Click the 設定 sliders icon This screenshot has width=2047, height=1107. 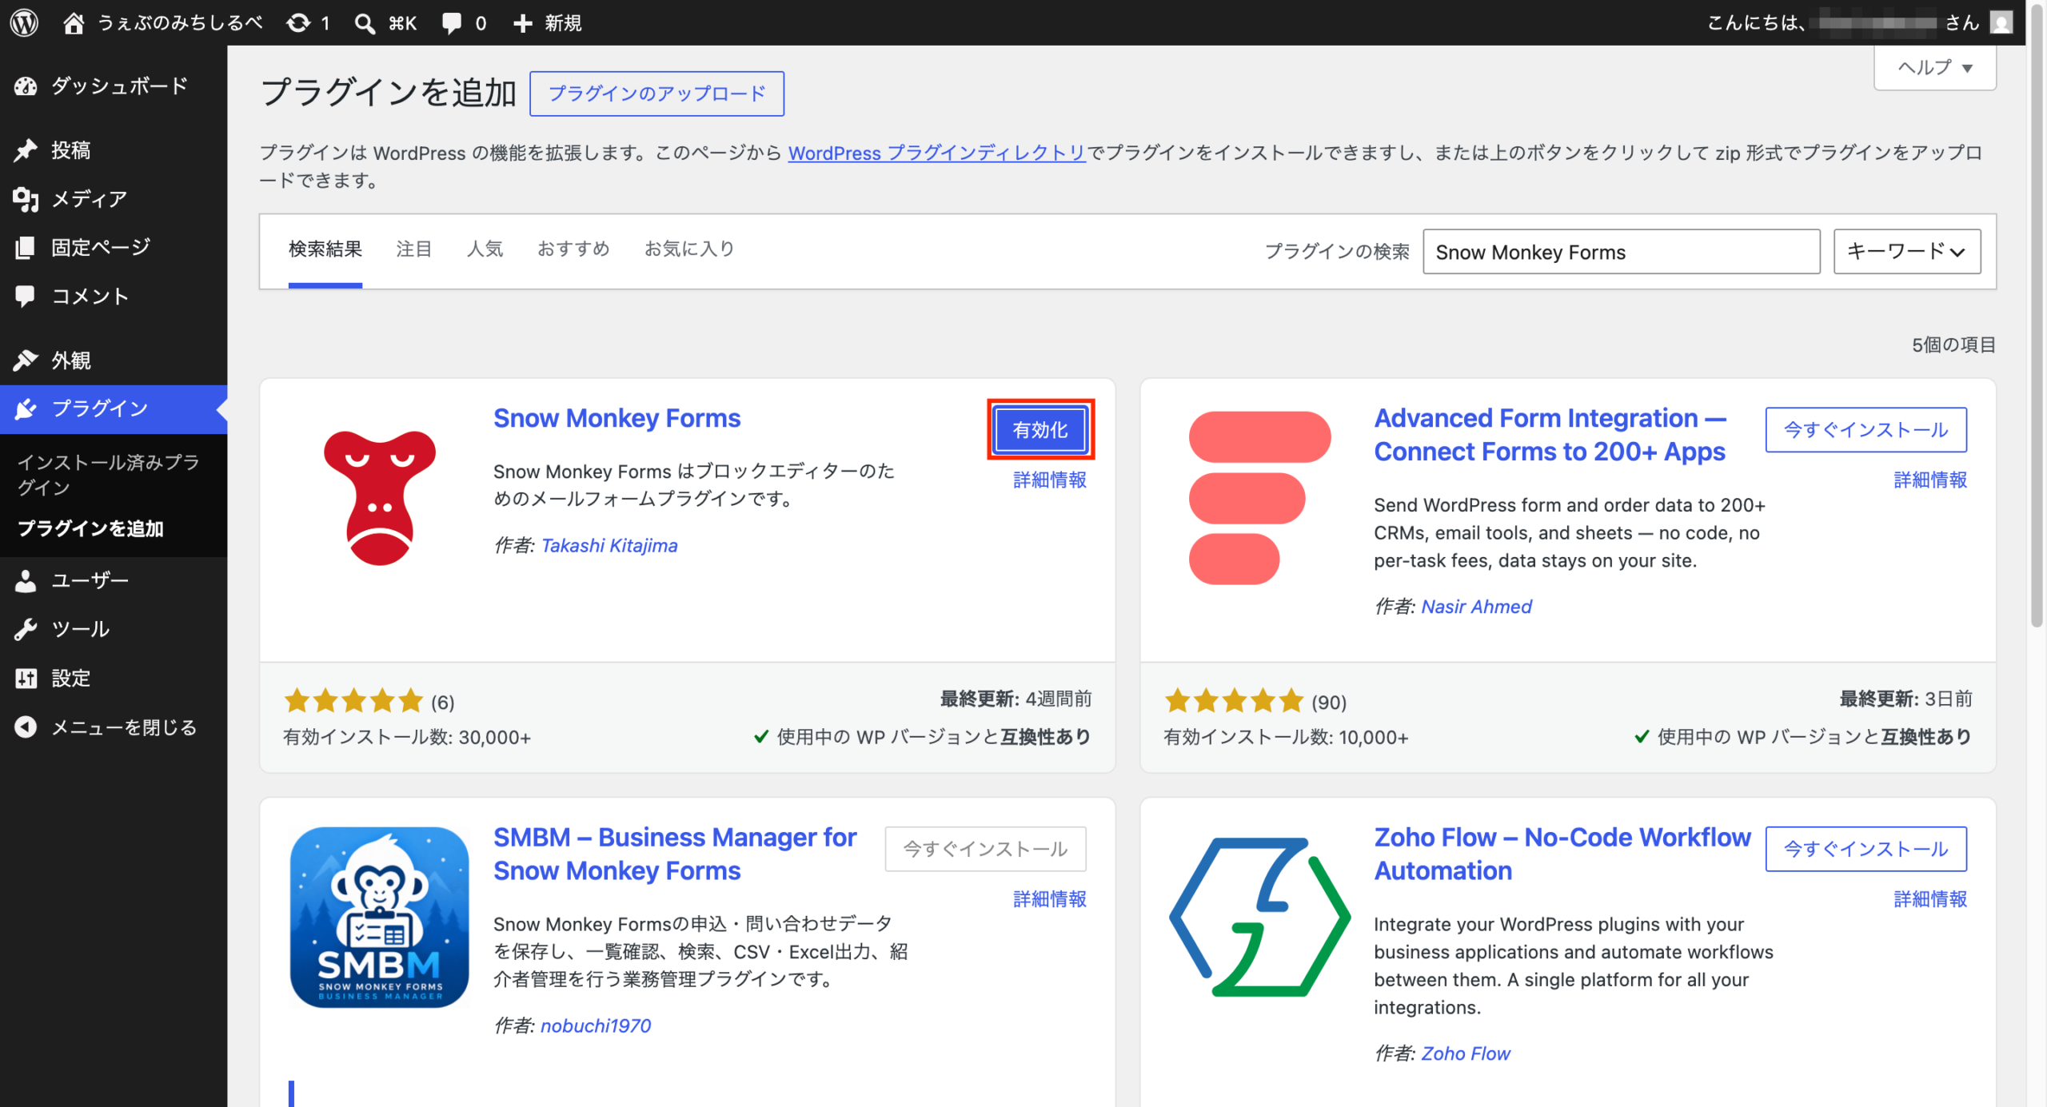tap(26, 679)
